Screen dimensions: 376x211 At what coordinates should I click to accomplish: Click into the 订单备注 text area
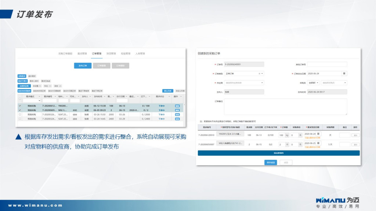[285, 106]
